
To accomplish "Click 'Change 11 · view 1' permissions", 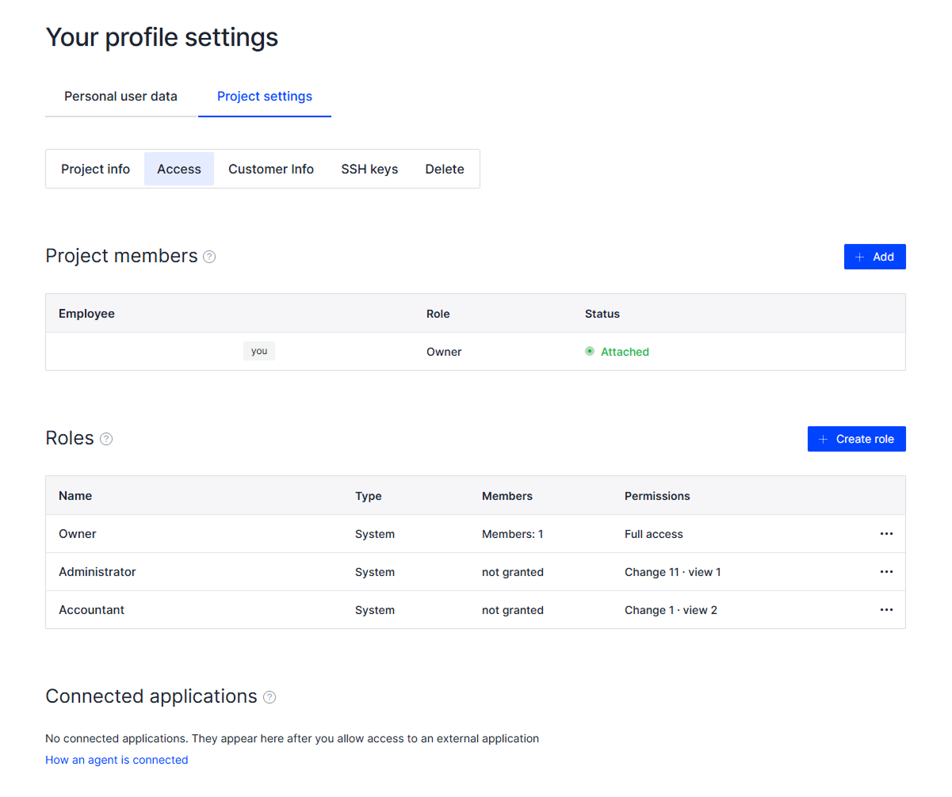I will click(x=673, y=572).
